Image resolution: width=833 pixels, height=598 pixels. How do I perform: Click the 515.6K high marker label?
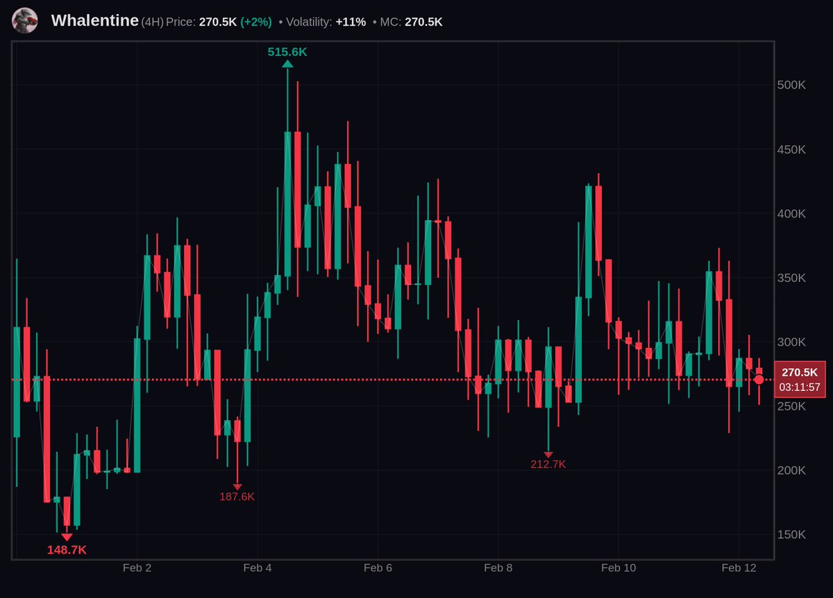[287, 52]
